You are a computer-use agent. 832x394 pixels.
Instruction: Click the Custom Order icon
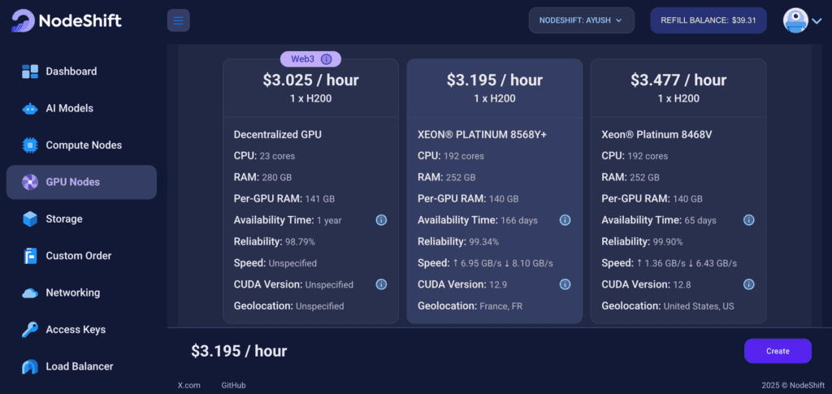click(x=30, y=256)
